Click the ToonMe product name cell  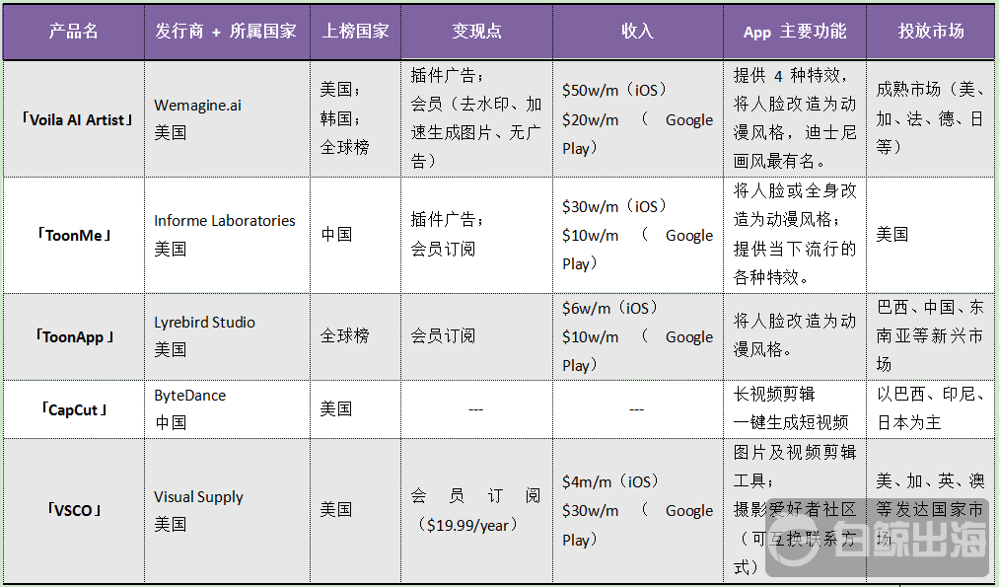tap(74, 235)
